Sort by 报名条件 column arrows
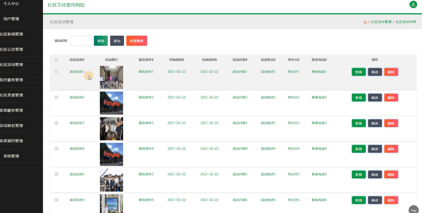The width and height of the screenshot is (422, 213). [153, 60]
